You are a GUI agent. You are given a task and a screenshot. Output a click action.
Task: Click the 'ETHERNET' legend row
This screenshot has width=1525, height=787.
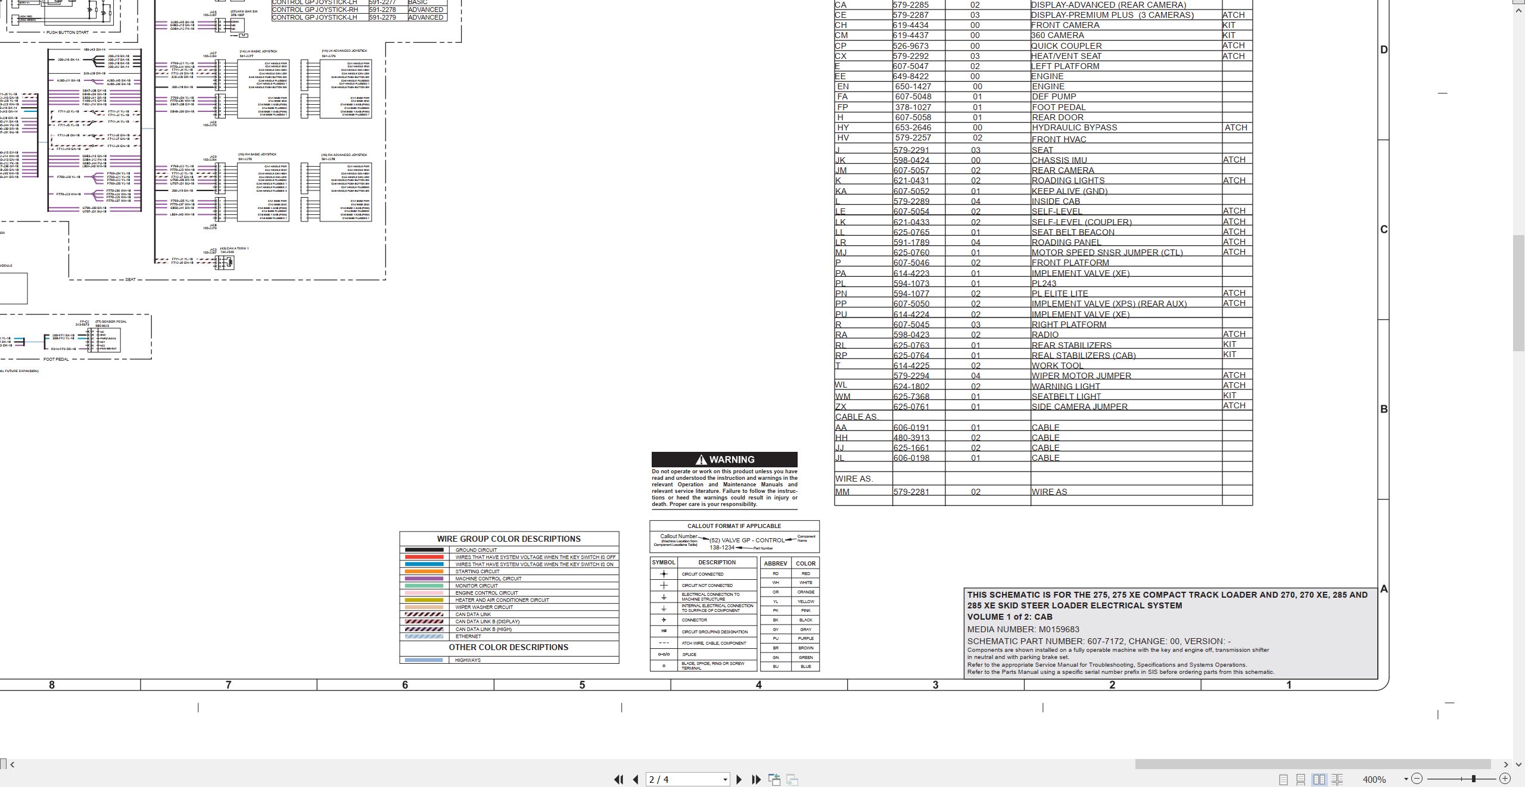tap(509, 636)
